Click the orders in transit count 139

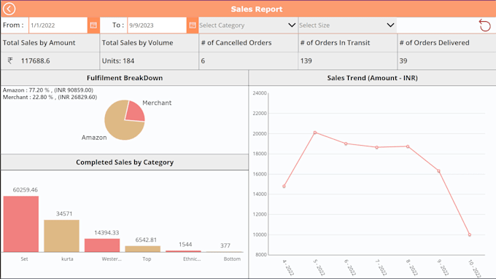tap(306, 61)
